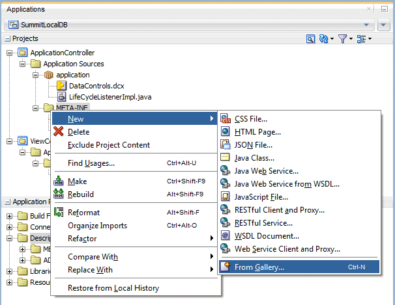Open the Refactor submenu
The height and width of the screenshot is (305, 395).
pos(134,238)
